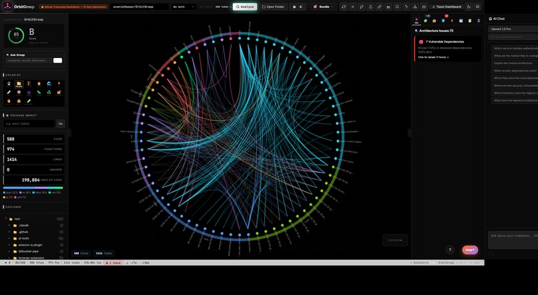Click Add token link
This screenshot has width=538, height=295.
point(222,7)
